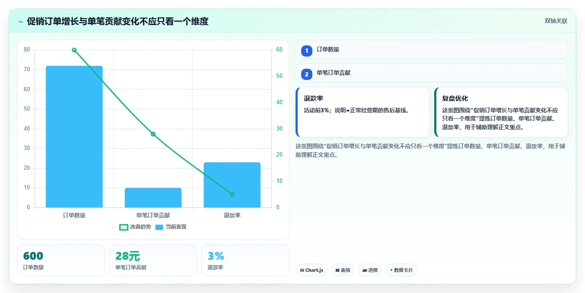Image resolution: width=585 pixels, height=293 pixels.
Task: Open the 复盘优化 info card
Action: 501,112
